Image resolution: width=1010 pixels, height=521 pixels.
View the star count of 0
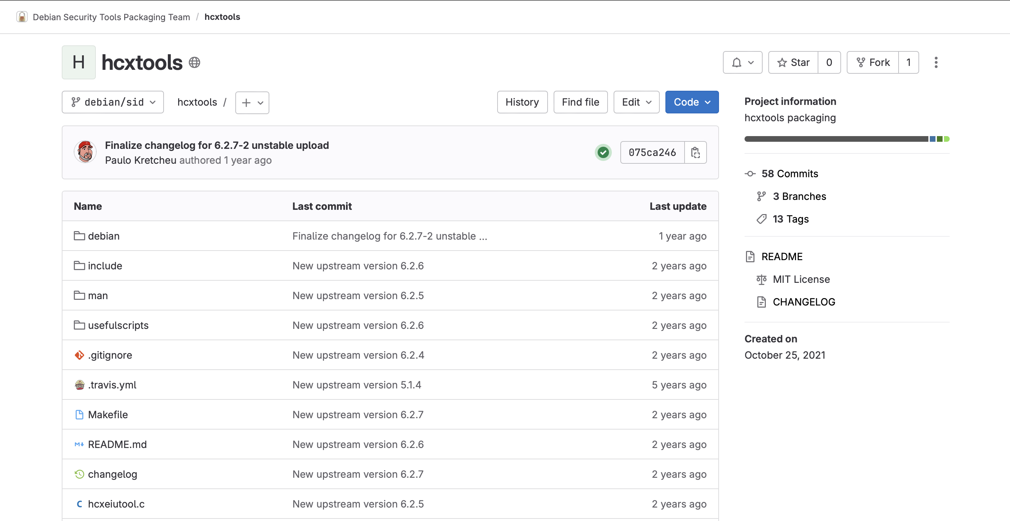(x=829, y=62)
